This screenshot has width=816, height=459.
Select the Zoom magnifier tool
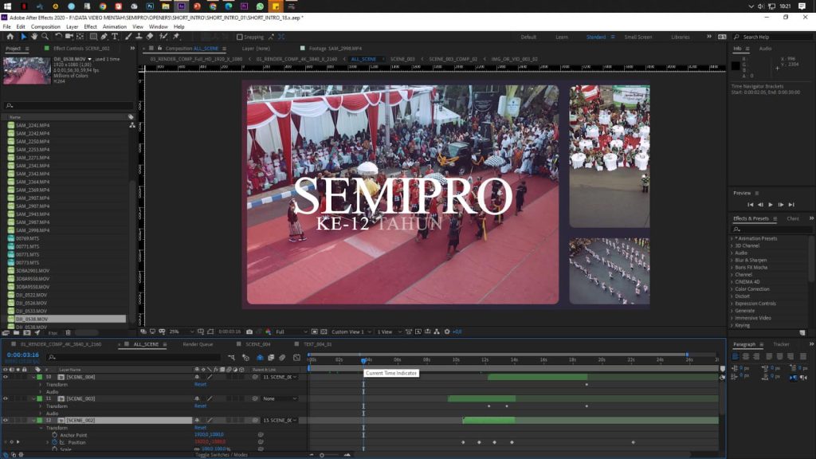coord(45,37)
